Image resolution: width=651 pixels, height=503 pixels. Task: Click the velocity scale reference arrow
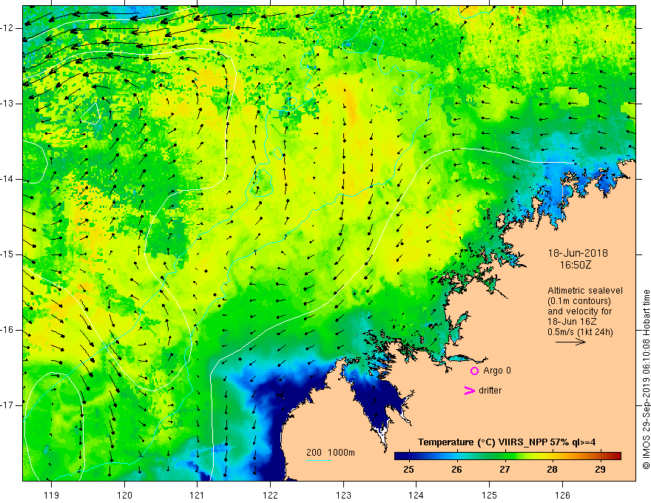click(x=570, y=342)
